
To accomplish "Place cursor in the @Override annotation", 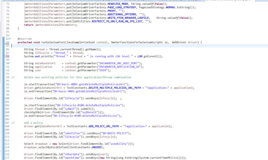I will pyautogui.click(x=24, y=39).
